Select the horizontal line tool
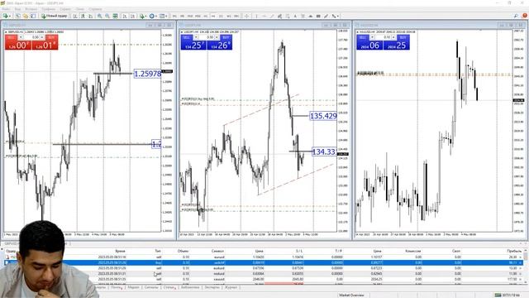The image size is (529, 298). click(264, 16)
